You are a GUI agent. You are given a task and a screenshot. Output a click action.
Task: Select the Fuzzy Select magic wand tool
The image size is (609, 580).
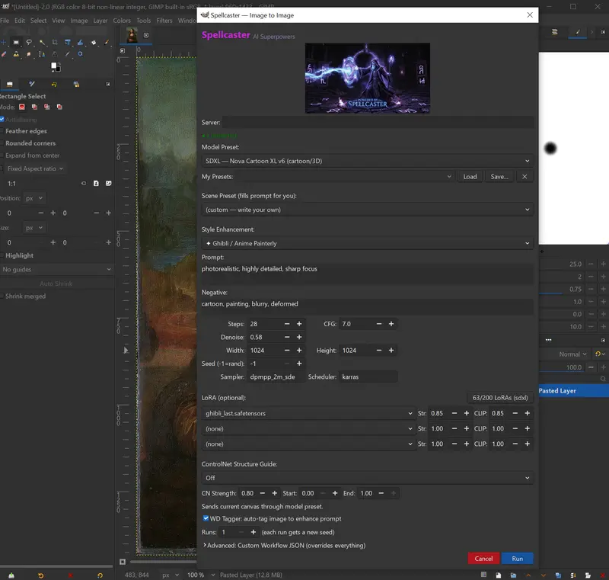tap(42, 43)
